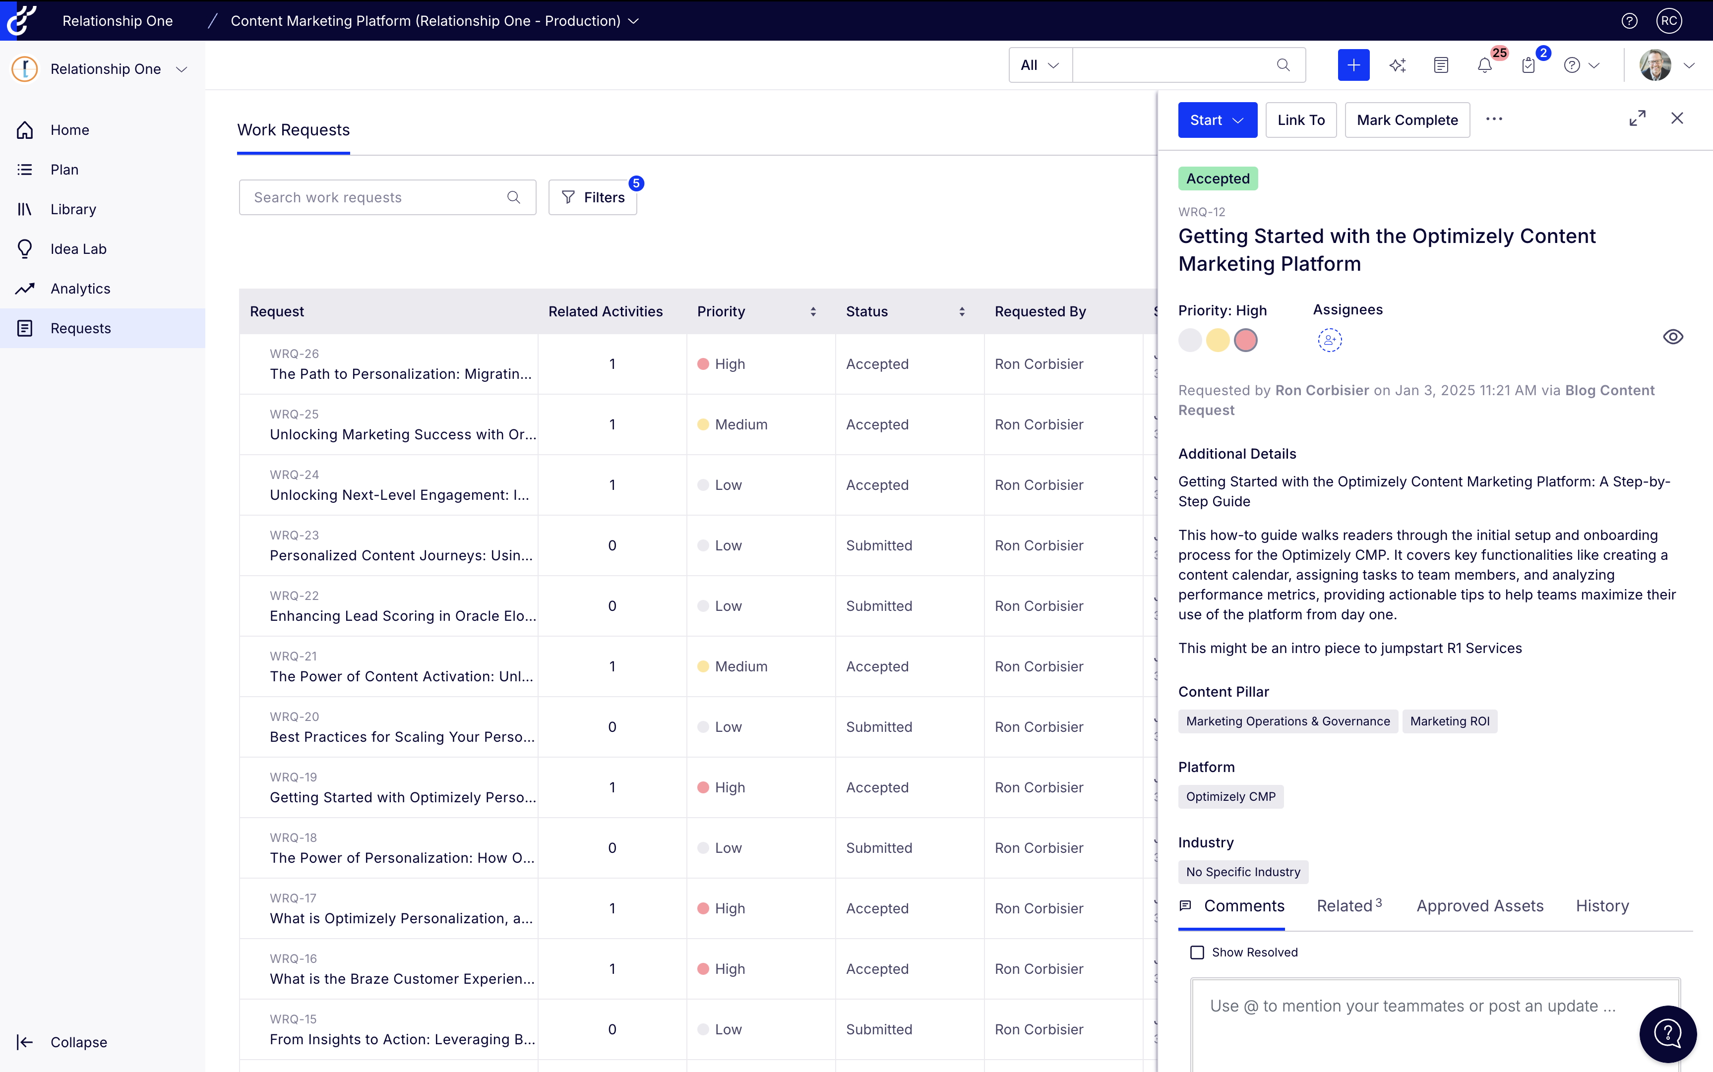Expand request panel to full screen

coord(1637,119)
